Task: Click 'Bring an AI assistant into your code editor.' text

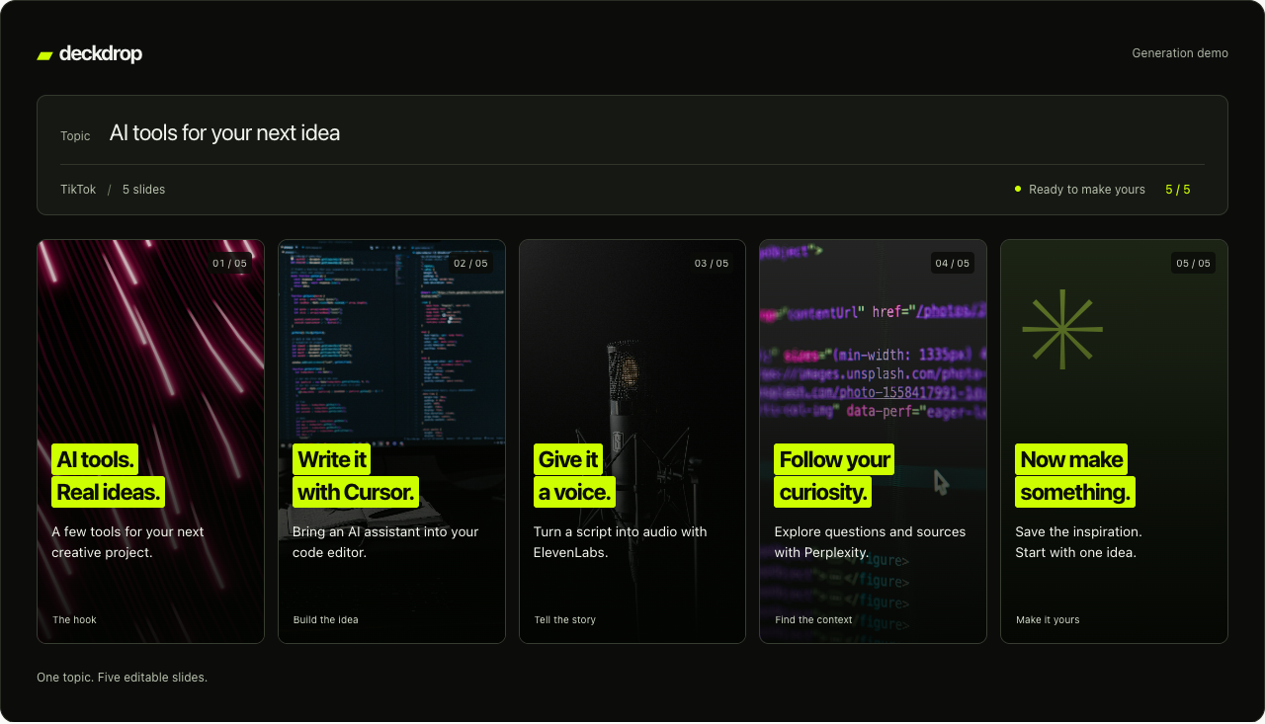Action: coord(385,542)
